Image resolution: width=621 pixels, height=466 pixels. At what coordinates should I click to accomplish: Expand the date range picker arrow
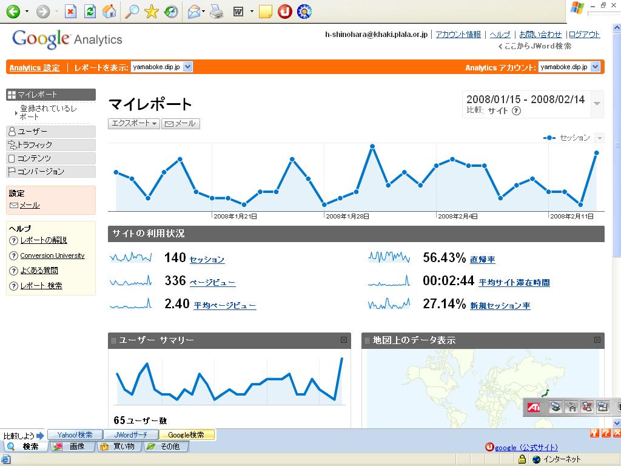597,104
